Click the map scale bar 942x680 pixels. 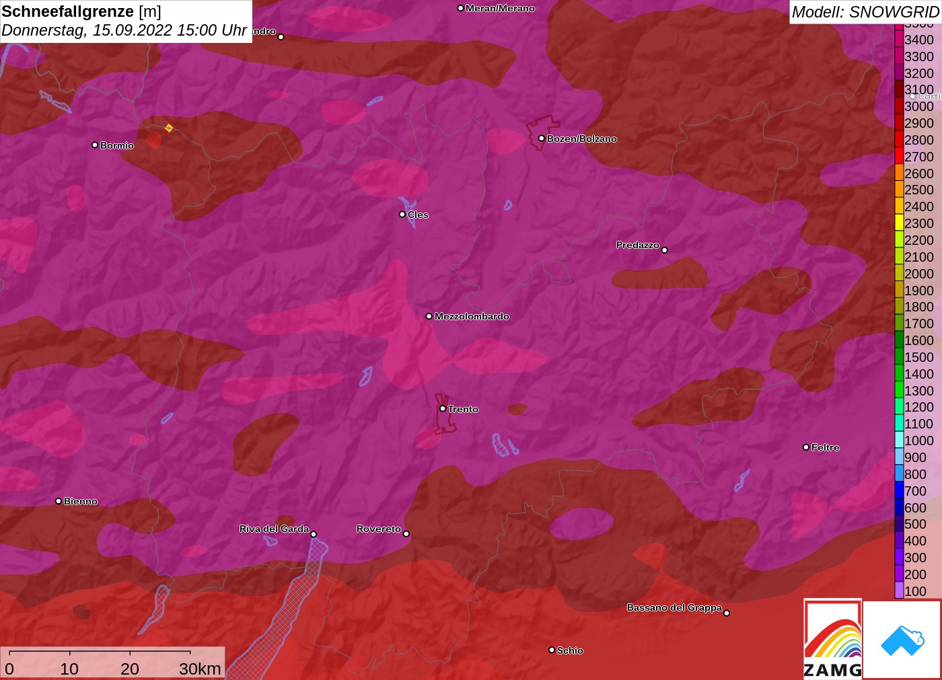(x=100, y=652)
